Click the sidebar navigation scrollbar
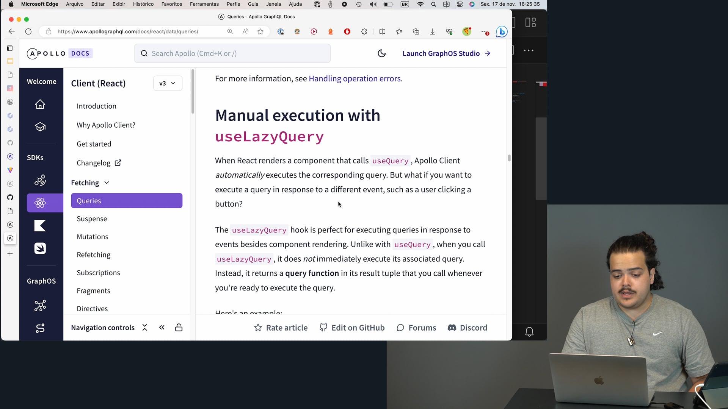 click(193, 92)
